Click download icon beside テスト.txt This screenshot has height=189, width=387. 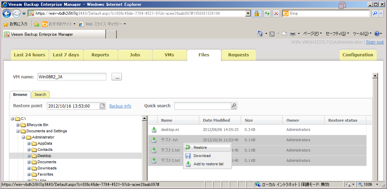click(154, 140)
